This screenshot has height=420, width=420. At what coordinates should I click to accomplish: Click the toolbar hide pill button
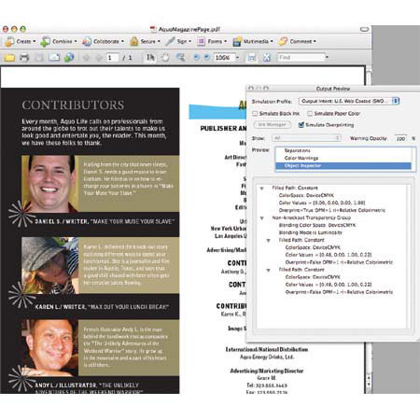(x=364, y=29)
